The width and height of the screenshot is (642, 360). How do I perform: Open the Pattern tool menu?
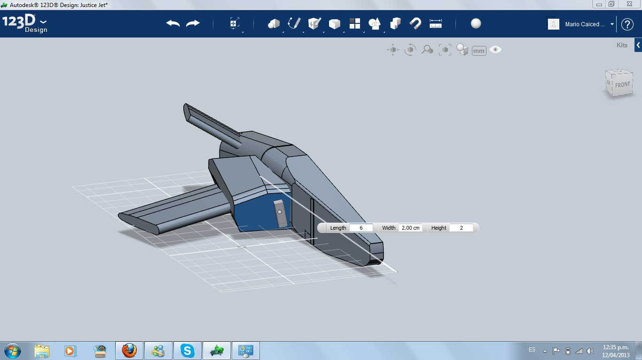[x=354, y=23]
